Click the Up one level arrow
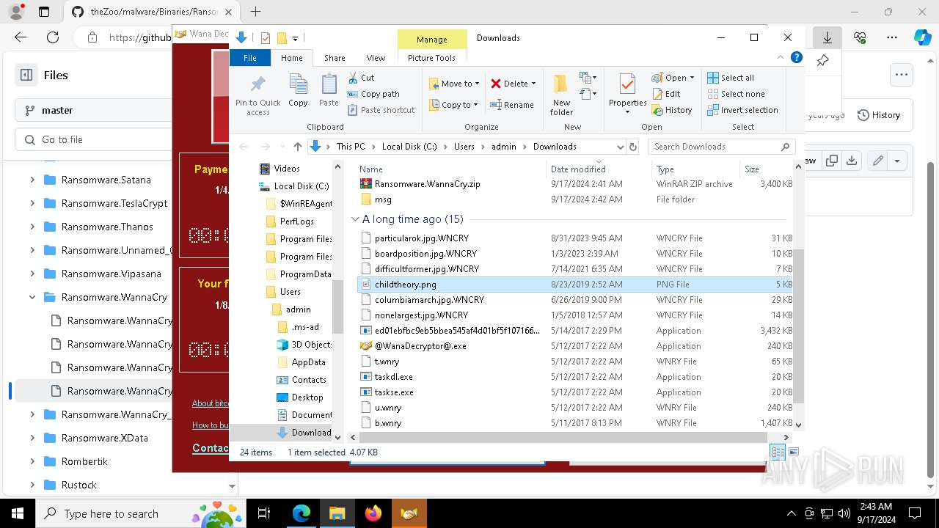The height and width of the screenshot is (528, 939). [297, 147]
